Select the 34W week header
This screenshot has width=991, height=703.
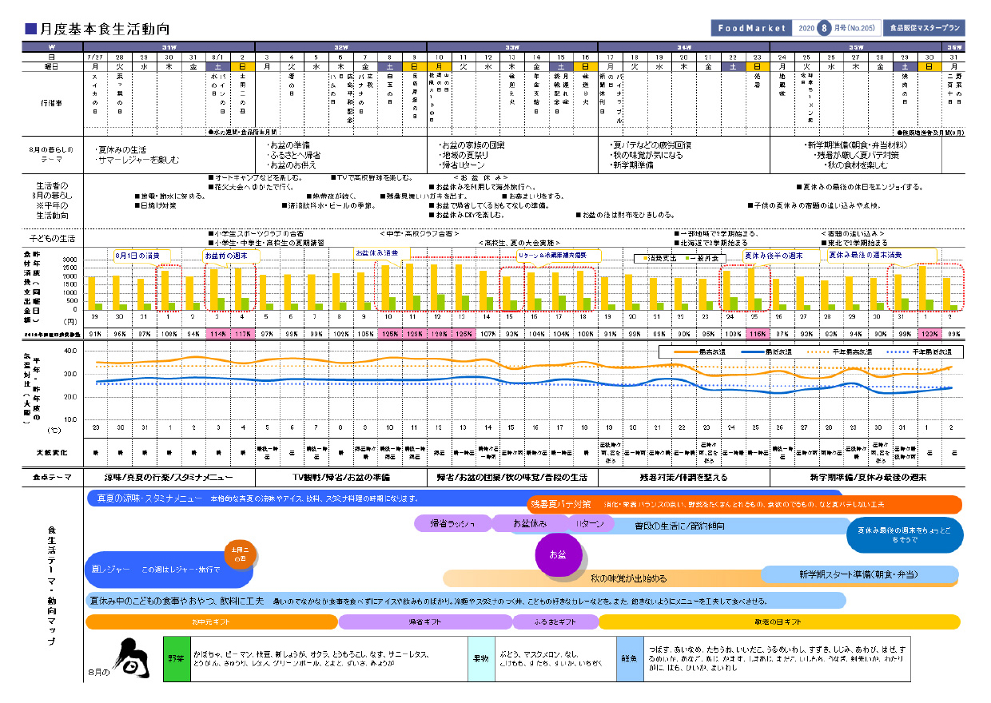684,48
